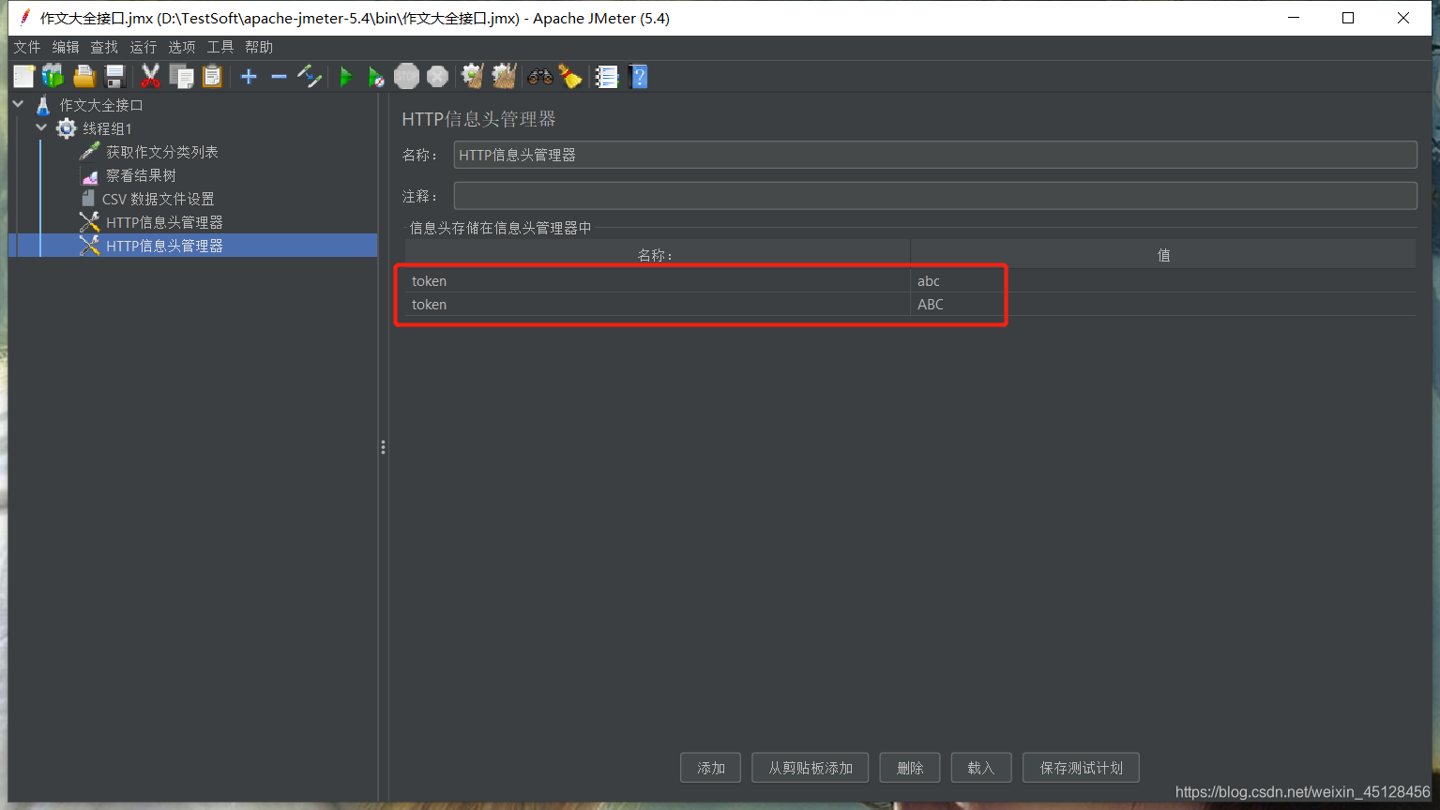Select the CSV 数据文件设置 element
The image size is (1440, 810).
[158, 199]
